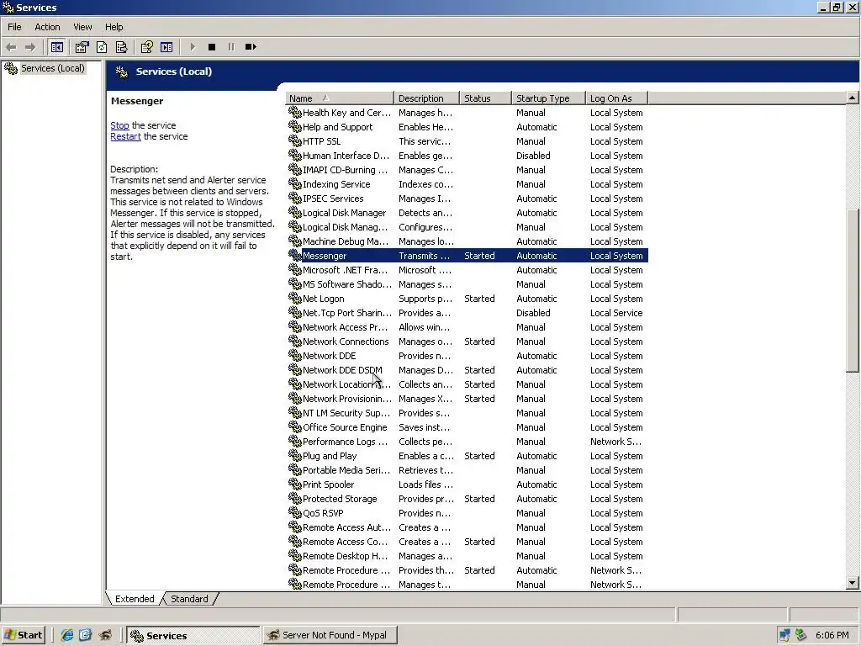Viewport: 861px width, 646px height.
Task: Sort by the Status column header
Action: click(485, 98)
